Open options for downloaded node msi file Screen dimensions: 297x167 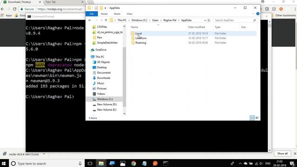click(x=44, y=154)
